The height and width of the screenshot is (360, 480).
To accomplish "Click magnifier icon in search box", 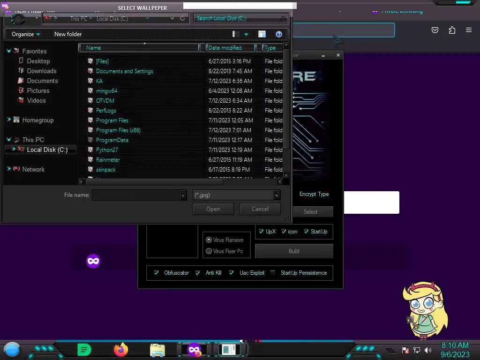I will coord(283,18).
